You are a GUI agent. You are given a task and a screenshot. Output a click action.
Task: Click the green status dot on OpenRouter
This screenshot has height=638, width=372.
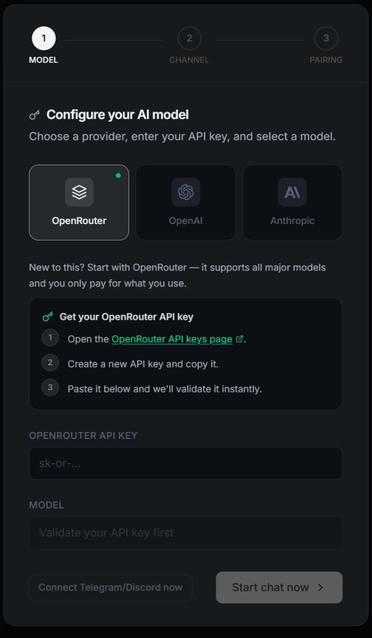click(118, 176)
